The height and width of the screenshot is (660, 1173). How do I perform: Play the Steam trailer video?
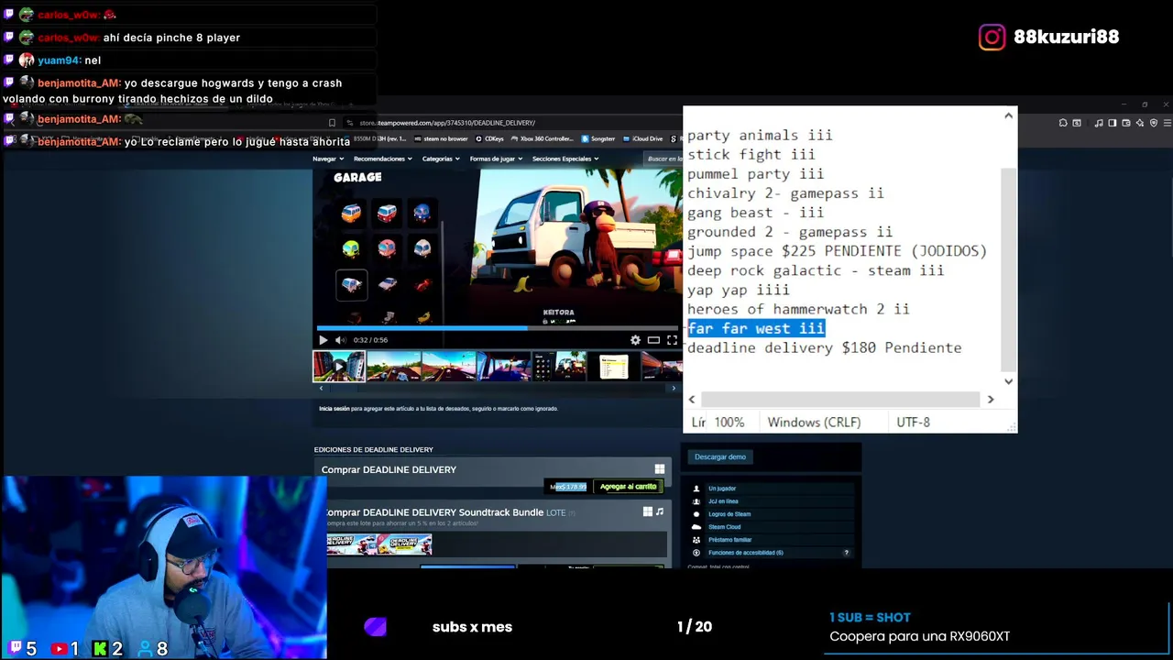[x=323, y=340]
